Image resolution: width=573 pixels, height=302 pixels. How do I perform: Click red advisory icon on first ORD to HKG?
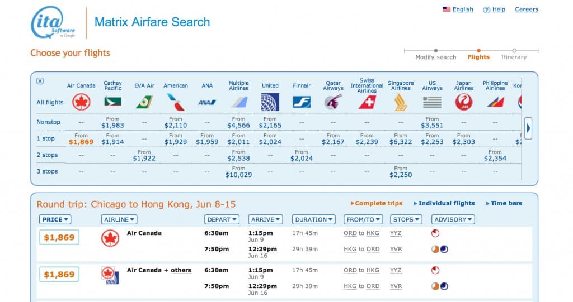tap(435, 233)
